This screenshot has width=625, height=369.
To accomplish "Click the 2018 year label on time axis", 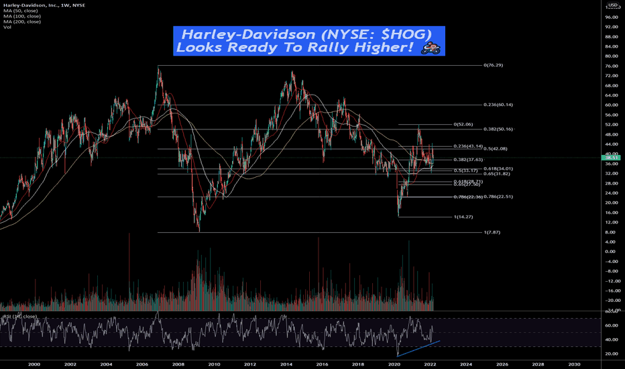I will click(358, 364).
